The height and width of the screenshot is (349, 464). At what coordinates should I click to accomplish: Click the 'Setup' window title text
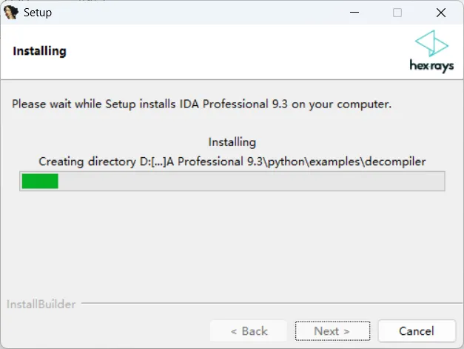point(38,13)
